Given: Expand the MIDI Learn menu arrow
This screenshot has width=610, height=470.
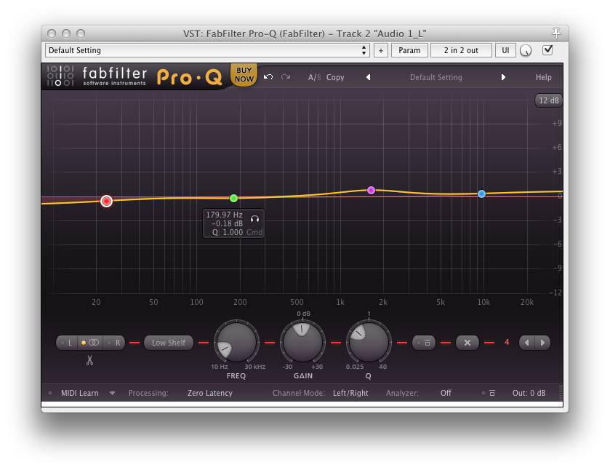Looking at the screenshot, I should coord(112,394).
